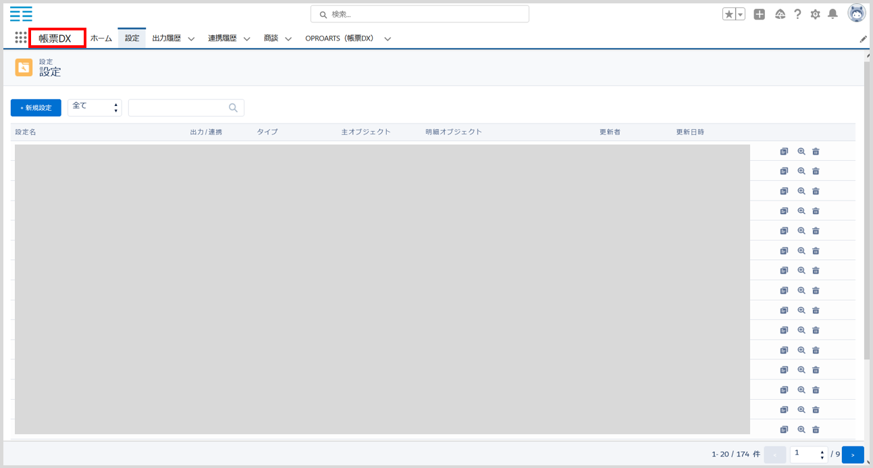Expand the favorites list dropdown arrow
This screenshot has width=873, height=468.
[x=740, y=14]
